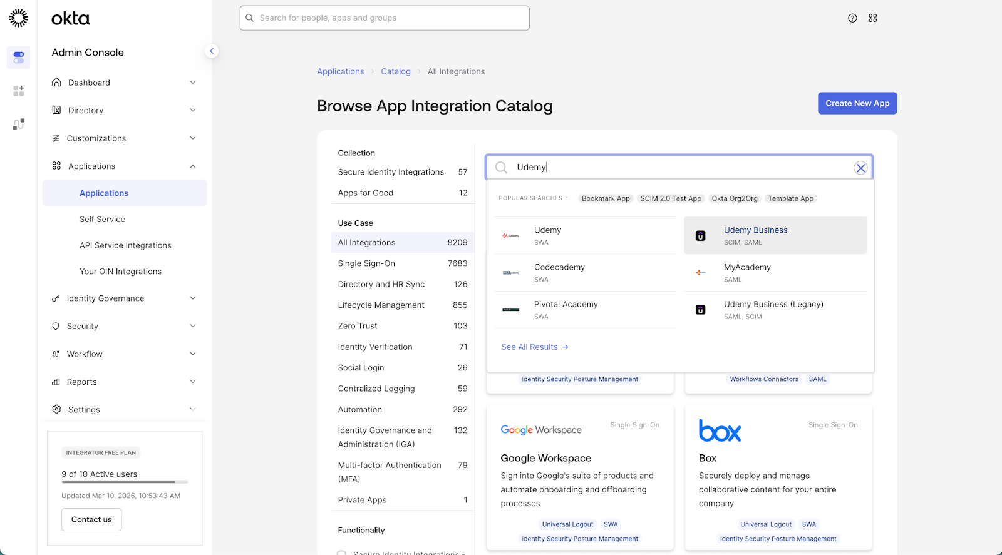The image size is (1002, 555).
Task: Open the workflow connector icon in left rail
Action: [x=19, y=125]
